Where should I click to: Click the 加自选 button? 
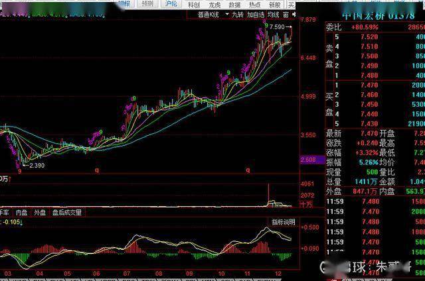pyautogui.click(x=256, y=13)
